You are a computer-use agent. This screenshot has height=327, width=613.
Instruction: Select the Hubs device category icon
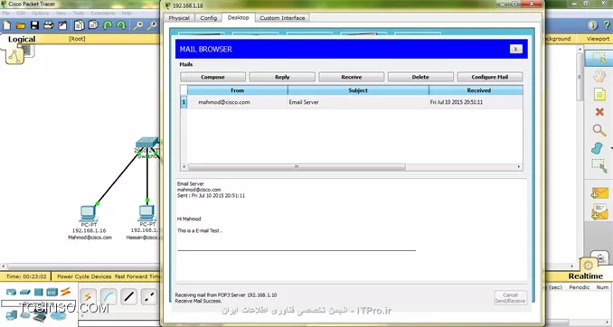coord(38,292)
